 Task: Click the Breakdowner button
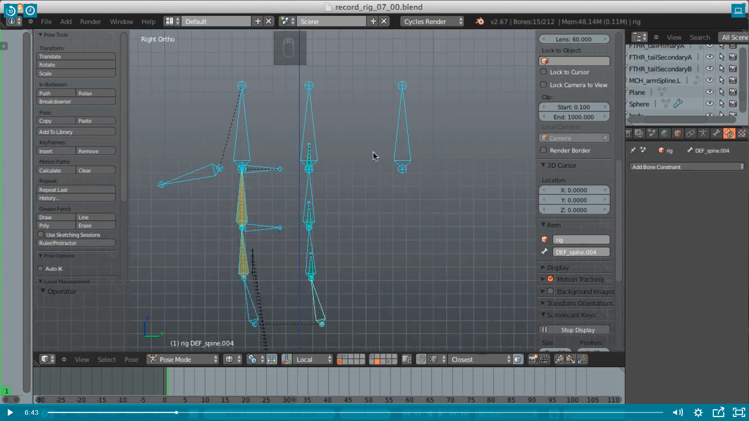[76, 101]
